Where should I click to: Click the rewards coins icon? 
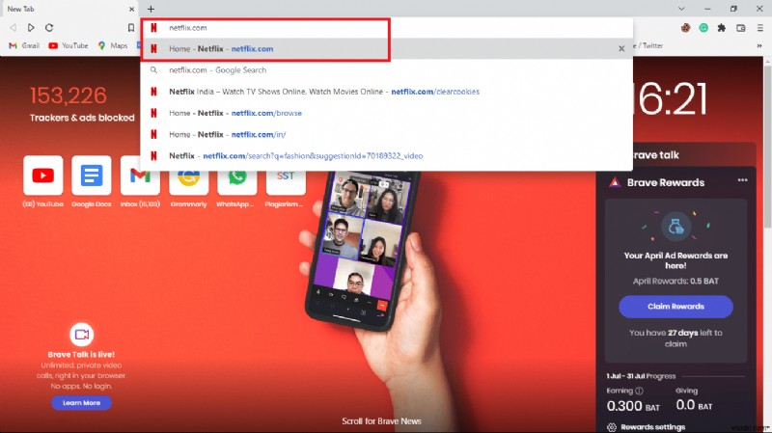click(x=675, y=227)
